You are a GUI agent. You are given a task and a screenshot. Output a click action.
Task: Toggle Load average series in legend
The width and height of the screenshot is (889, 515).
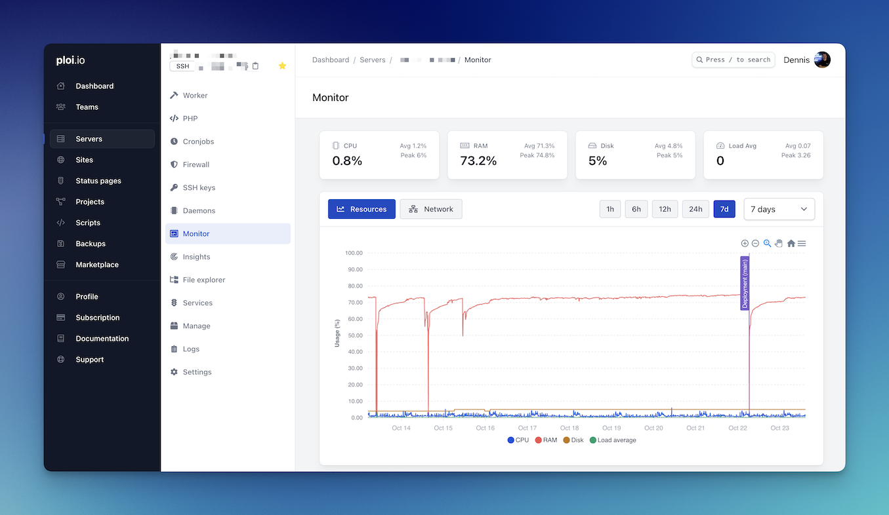[x=613, y=440]
